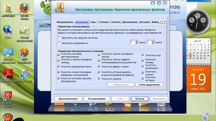Switch to the Кэш tab

click(x=93, y=22)
